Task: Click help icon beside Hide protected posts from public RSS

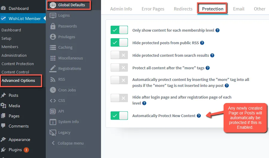Action: 202,43
